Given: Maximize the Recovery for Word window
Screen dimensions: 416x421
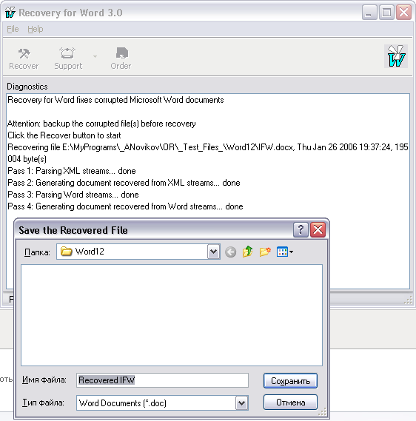Looking at the screenshot, I should (x=386, y=13).
